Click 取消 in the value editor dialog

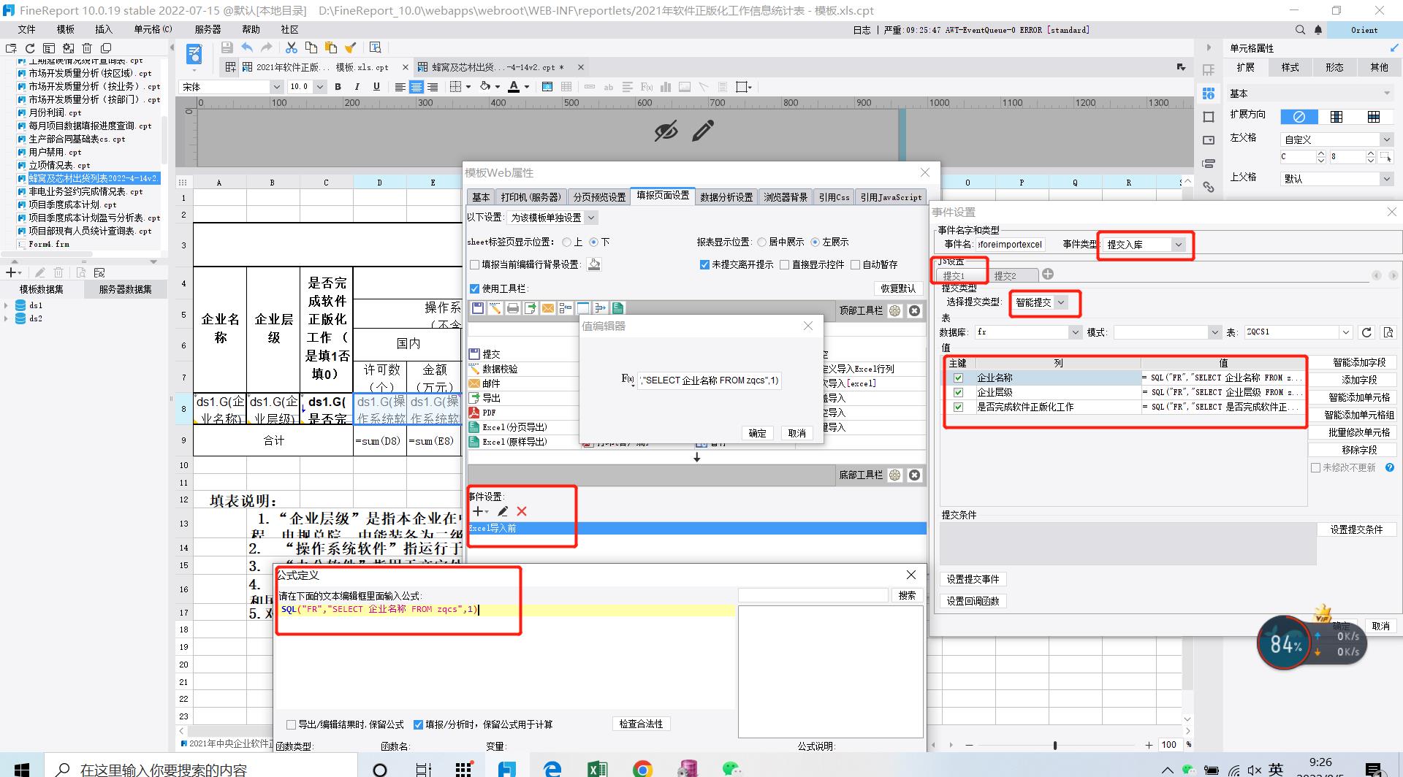pos(797,433)
